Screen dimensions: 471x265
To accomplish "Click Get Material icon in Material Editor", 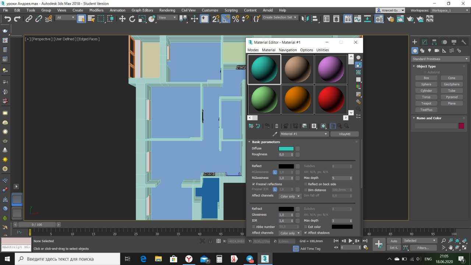I will point(251,126).
